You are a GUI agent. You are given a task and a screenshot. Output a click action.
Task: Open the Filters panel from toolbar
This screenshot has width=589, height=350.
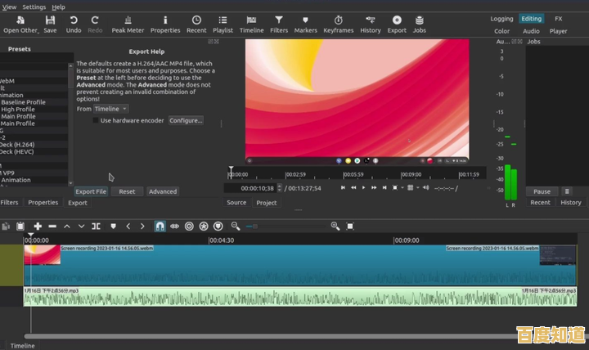279,23
